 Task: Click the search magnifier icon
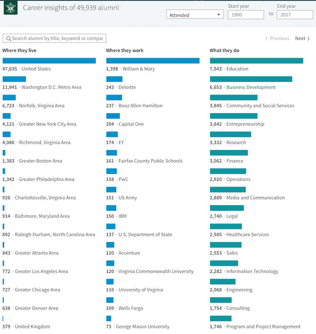pos(9,39)
